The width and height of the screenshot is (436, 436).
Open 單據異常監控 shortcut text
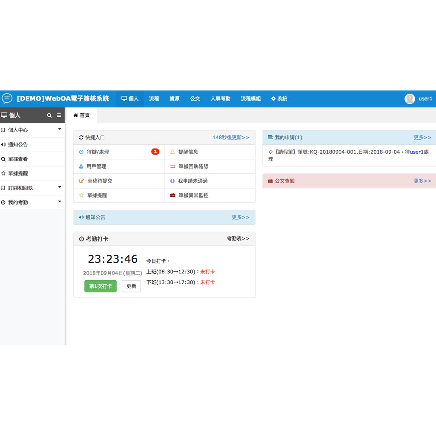pos(193,195)
